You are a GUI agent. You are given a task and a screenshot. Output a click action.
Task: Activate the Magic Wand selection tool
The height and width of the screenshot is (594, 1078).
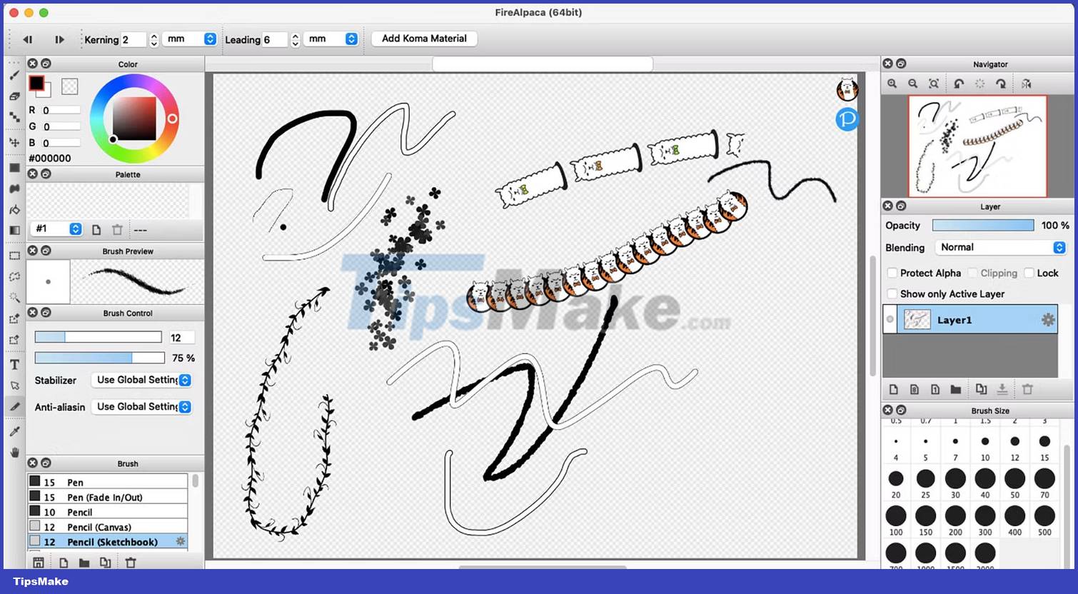14,298
